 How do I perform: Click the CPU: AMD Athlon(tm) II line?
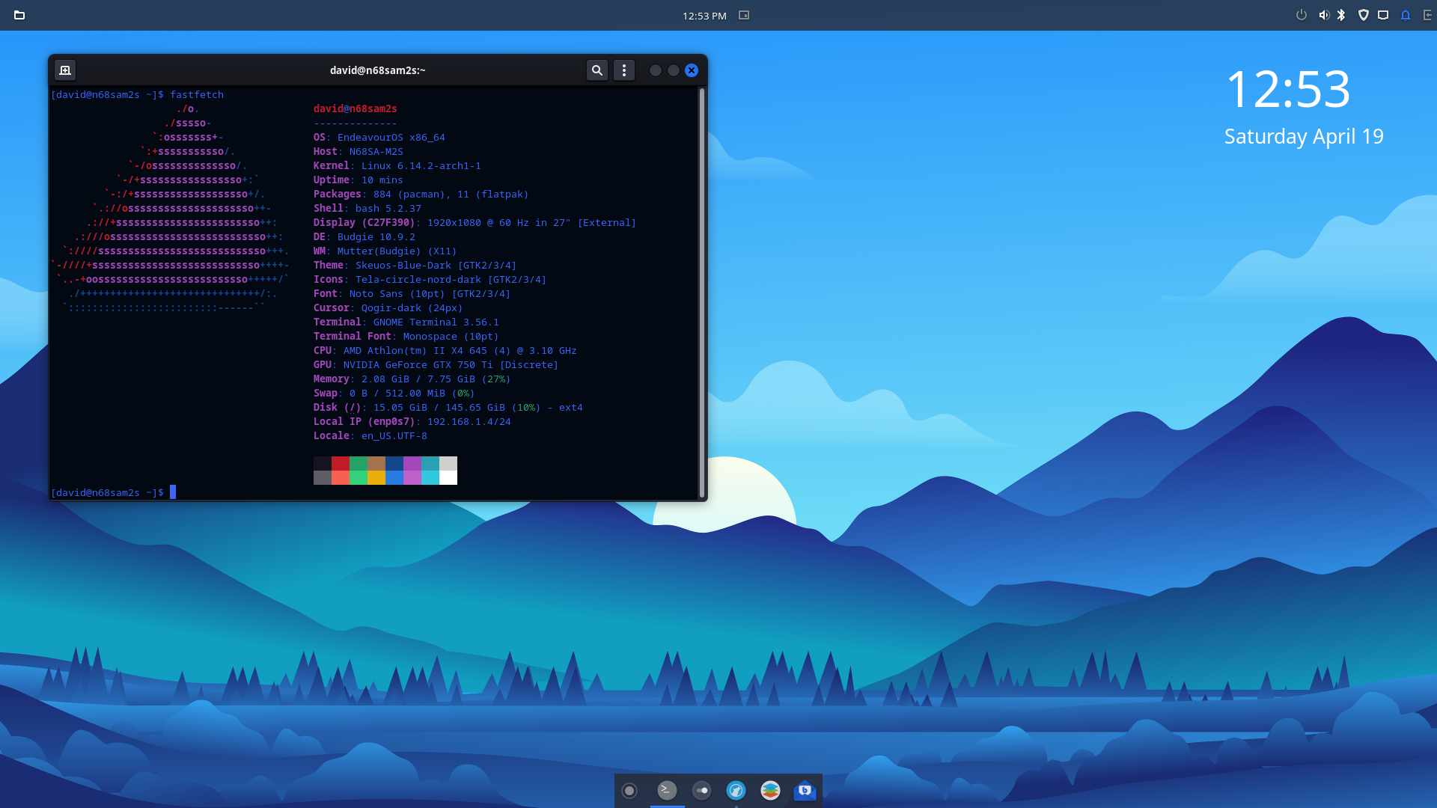click(445, 351)
